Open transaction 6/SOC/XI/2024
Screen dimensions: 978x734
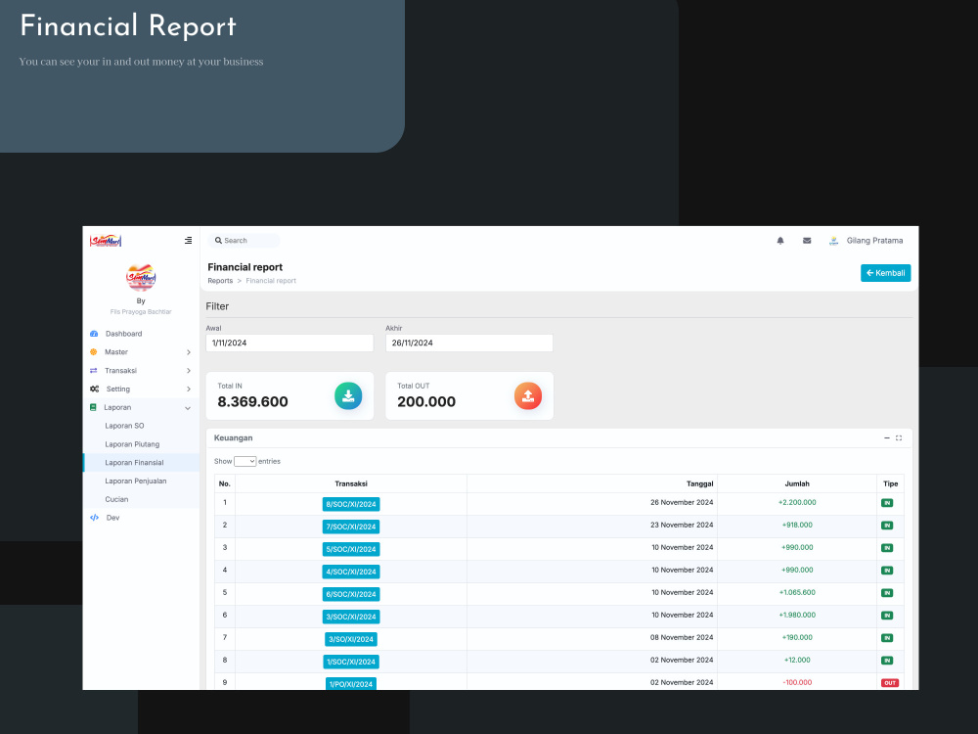click(x=351, y=594)
